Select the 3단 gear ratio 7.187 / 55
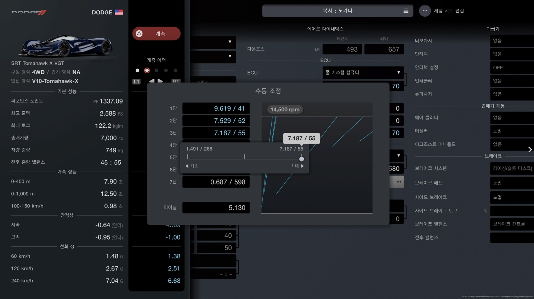Image resolution: width=534 pixels, height=299 pixels. pyautogui.click(x=216, y=133)
